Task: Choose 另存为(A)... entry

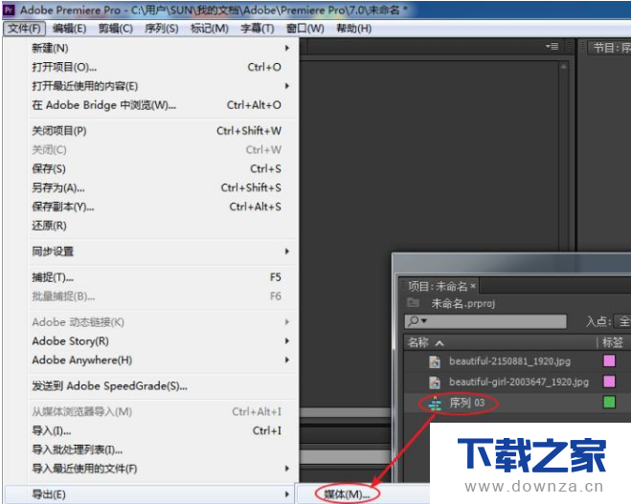Action: 161,187
